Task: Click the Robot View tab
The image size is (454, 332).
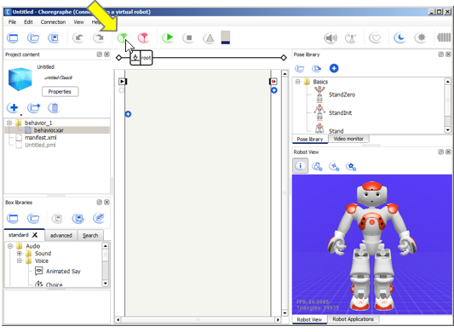Action: (309, 319)
